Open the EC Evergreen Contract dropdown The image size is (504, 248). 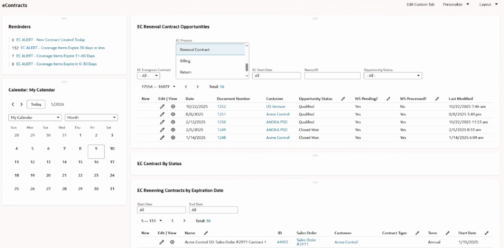(x=148, y=76)
